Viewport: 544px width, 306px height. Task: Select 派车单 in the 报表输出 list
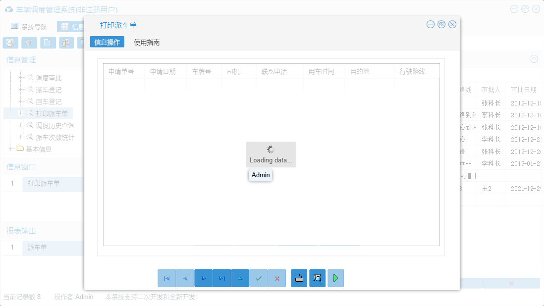(x=36, y=248)
